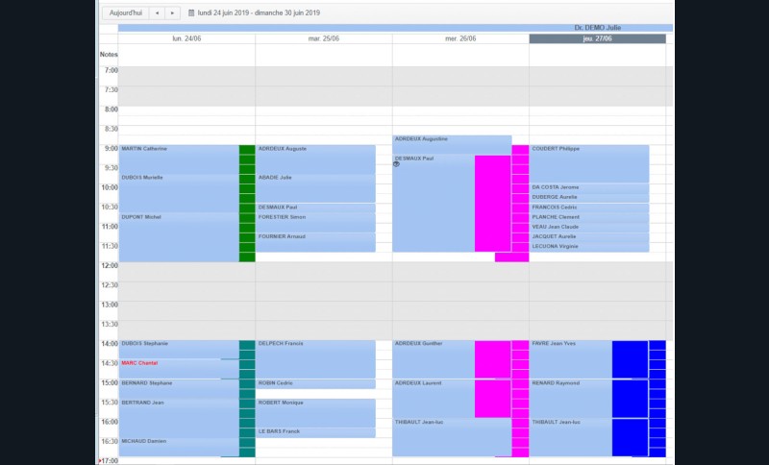Select the mar. 25/06 day header
This screenshot has width=769, height=465.
pyautogui.click(x=323, y=39)
